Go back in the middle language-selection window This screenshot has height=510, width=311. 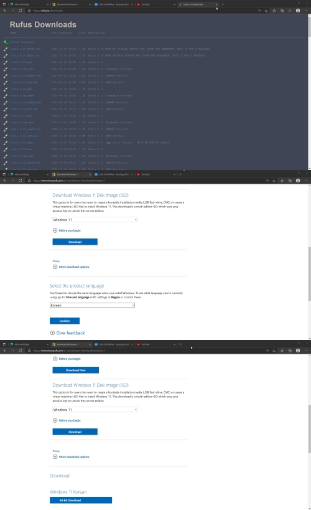pos(5,181)
